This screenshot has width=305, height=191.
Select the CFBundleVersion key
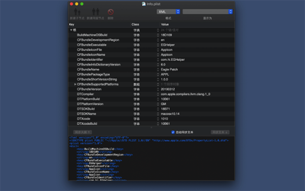point(89,89)
